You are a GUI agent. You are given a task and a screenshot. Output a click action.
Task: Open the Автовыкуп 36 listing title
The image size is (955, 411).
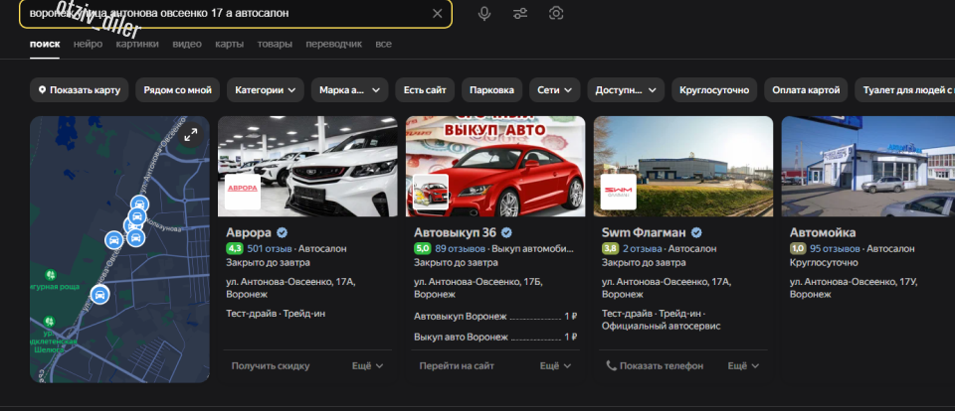click(455, 232)
